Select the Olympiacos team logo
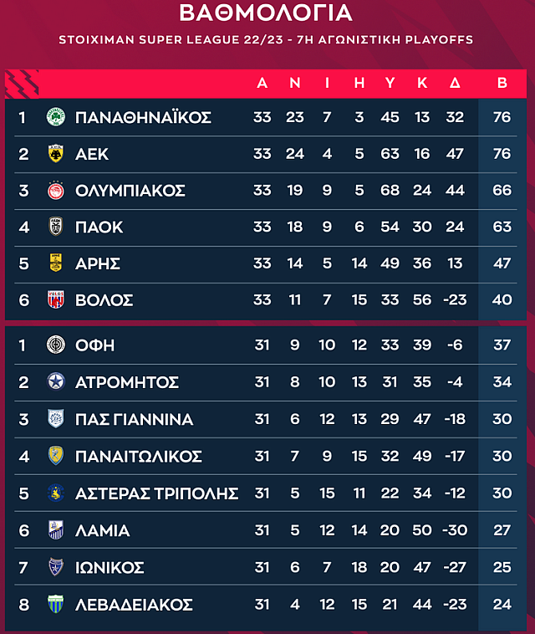The width and height of the screenshot is (535, 634). point(56,191)
